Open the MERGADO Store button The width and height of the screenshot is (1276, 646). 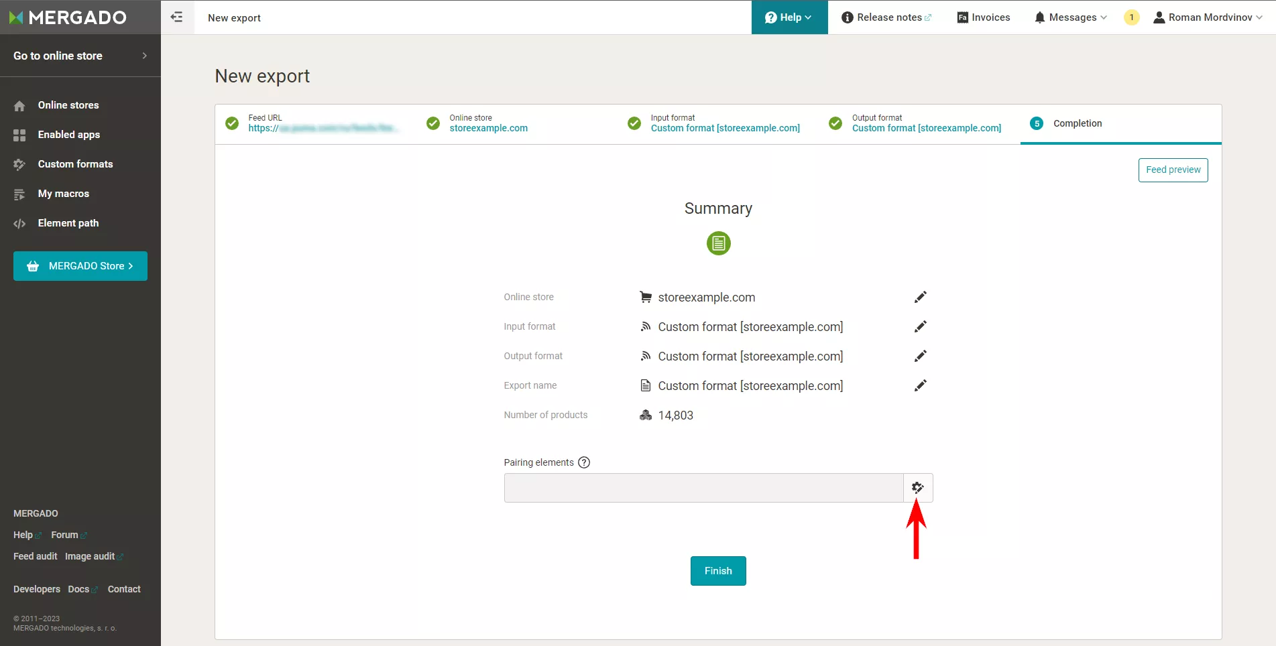(80, 266)
